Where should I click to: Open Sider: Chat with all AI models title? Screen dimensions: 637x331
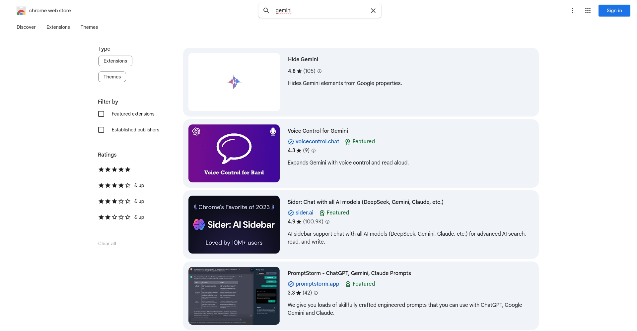tap(366, 202)
